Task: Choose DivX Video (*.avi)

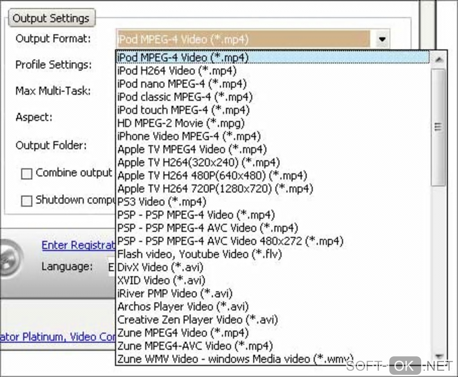Action: pyautogui.click(x=273, y=267)
